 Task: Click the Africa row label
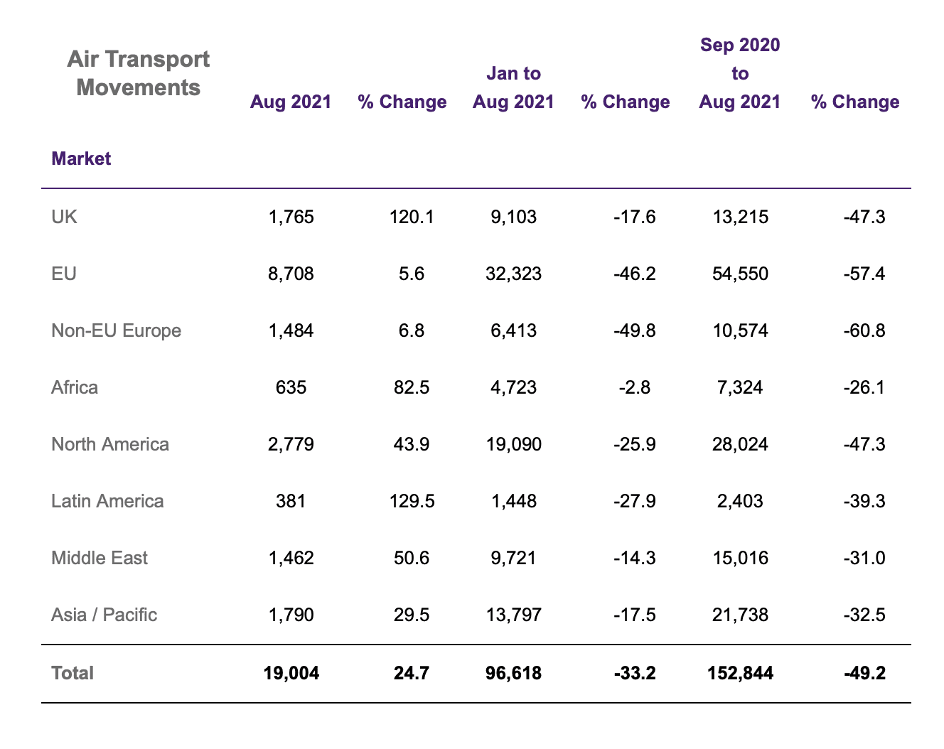click(75, 387)
